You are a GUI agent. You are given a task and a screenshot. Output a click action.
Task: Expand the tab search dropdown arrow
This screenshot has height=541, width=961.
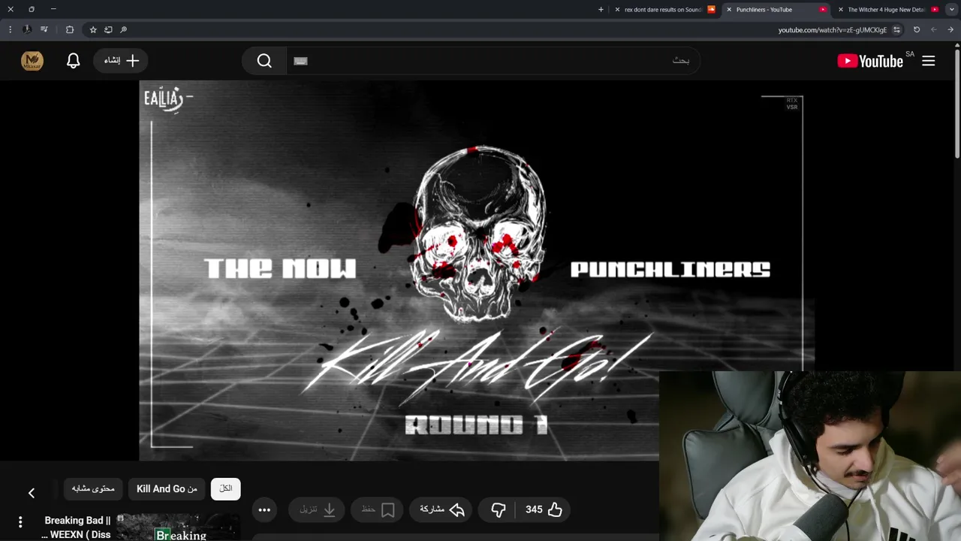[951, 10]
